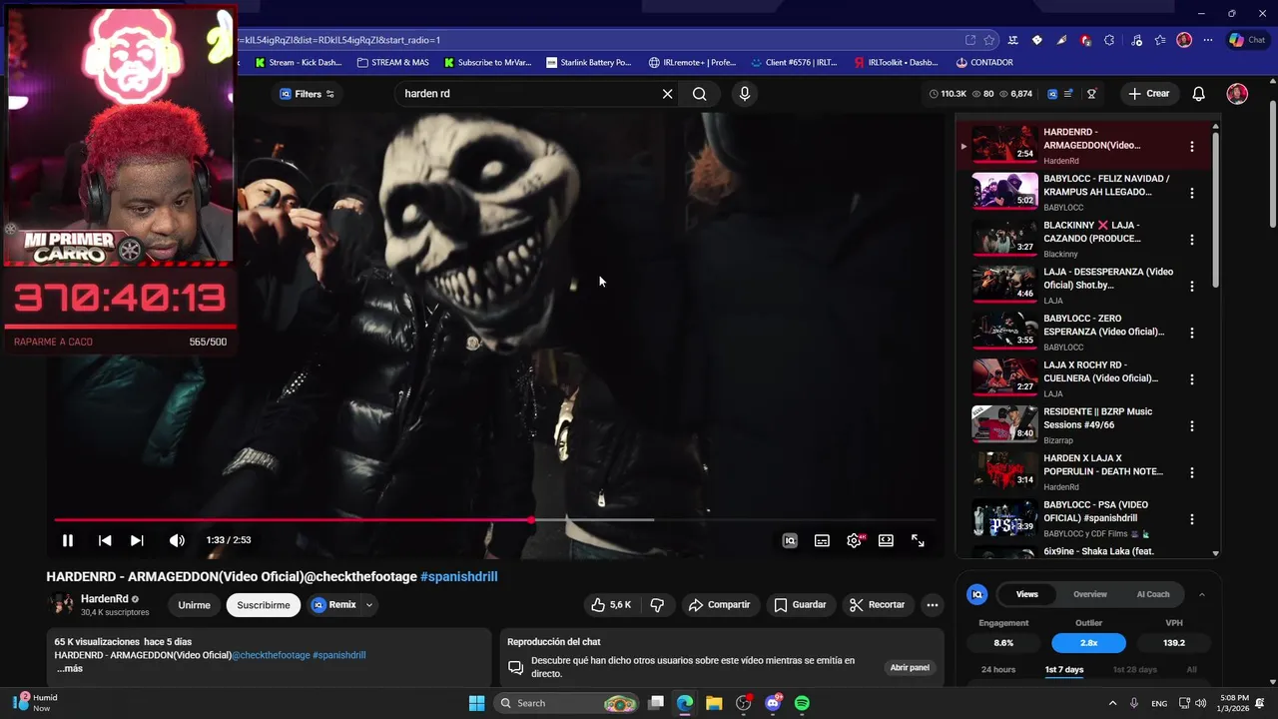The height and width of the screenshot is (719, 1278).
Task: Collapse the vidIQ panel with chevron
Action: click(1201, 594)
